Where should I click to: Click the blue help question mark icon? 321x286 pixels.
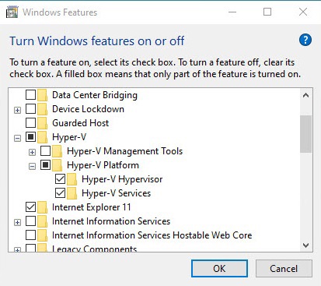tap(305, 41)
